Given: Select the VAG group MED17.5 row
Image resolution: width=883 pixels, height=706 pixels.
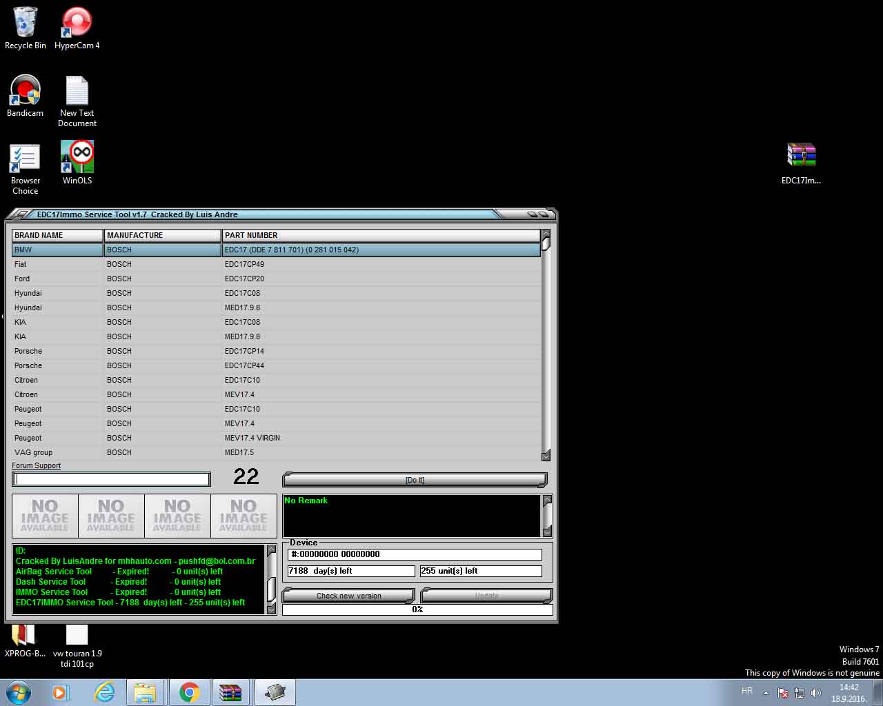Looking at the screenshot, I should pos(276,452).
